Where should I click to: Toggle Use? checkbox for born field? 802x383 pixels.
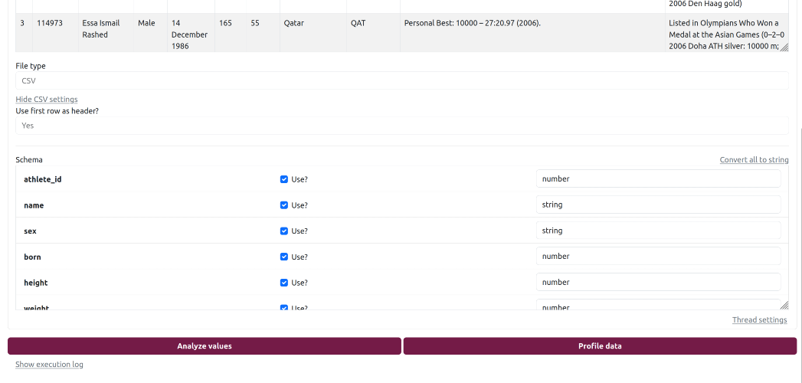coord(284,257)
